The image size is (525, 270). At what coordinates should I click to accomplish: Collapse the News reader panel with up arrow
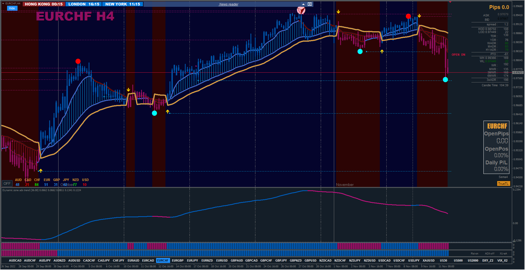click(303, 4)
